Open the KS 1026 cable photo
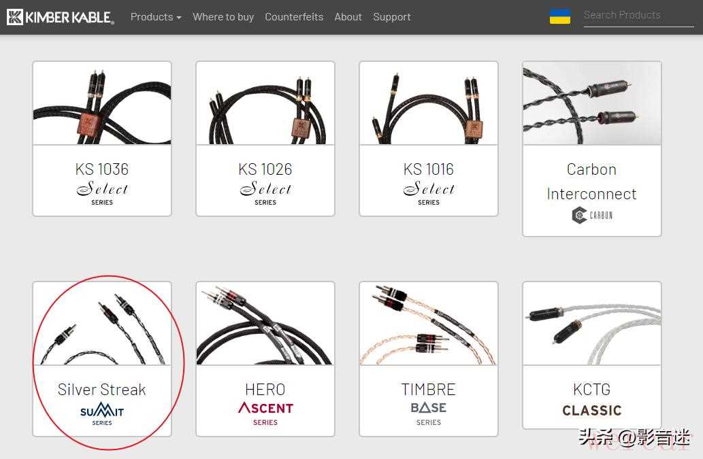The image size is (703, 459). point(265,103)
